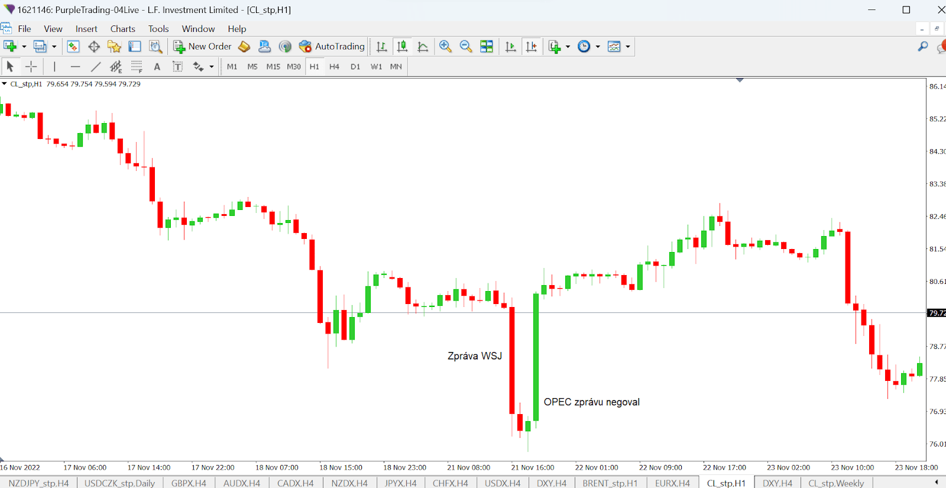
Task: Click the "OPEC zprávu negoval" chart label
Action: click(591, 402)
